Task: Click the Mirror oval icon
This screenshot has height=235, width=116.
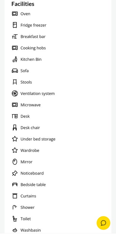Action: 15,162
